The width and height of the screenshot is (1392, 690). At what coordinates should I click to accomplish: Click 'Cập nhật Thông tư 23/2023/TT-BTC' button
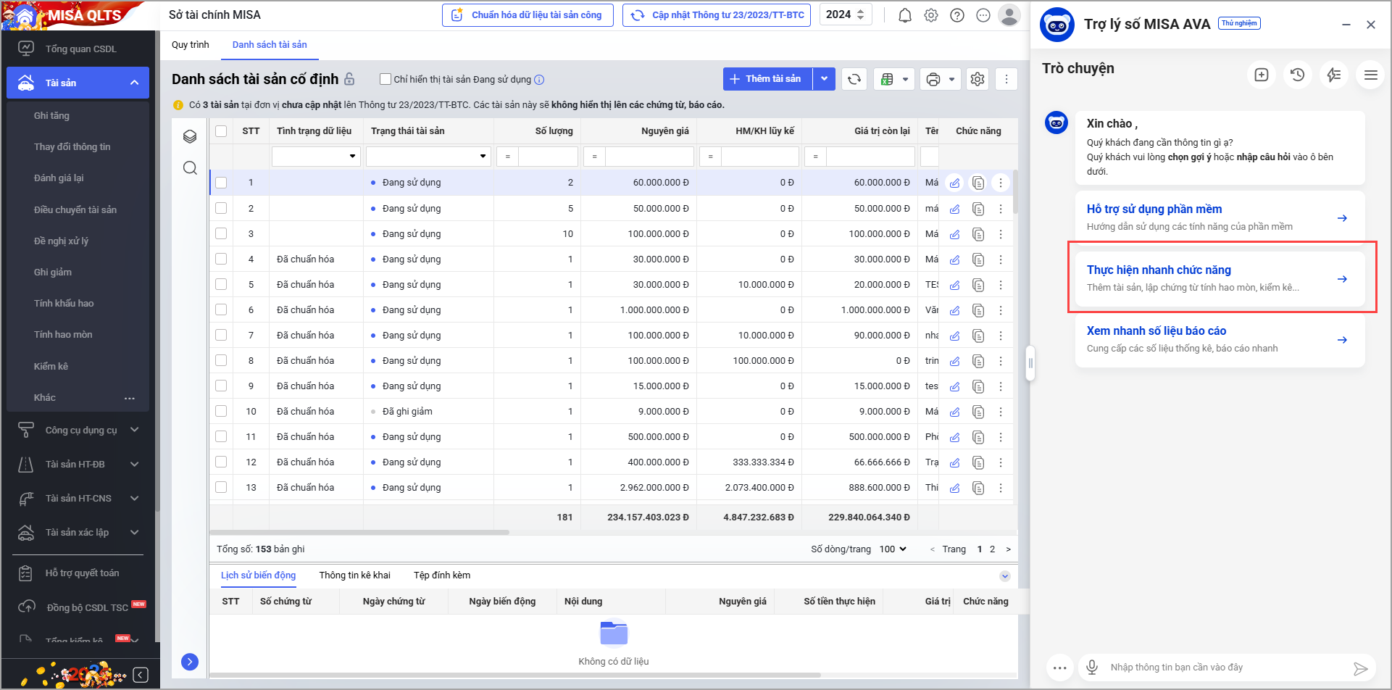[717, 15]
